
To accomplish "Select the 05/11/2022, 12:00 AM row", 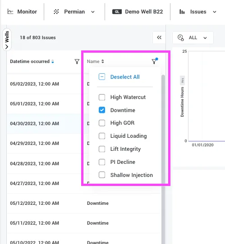I will tap(84, 223).
